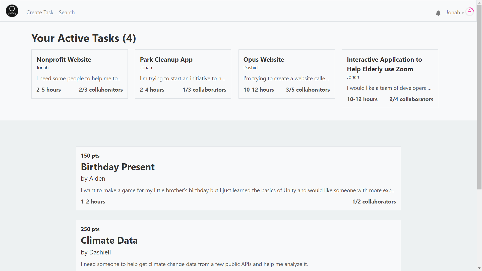Go to the Search page
Image resolution: width=482 pixels, height=271 pixels.
67,13
